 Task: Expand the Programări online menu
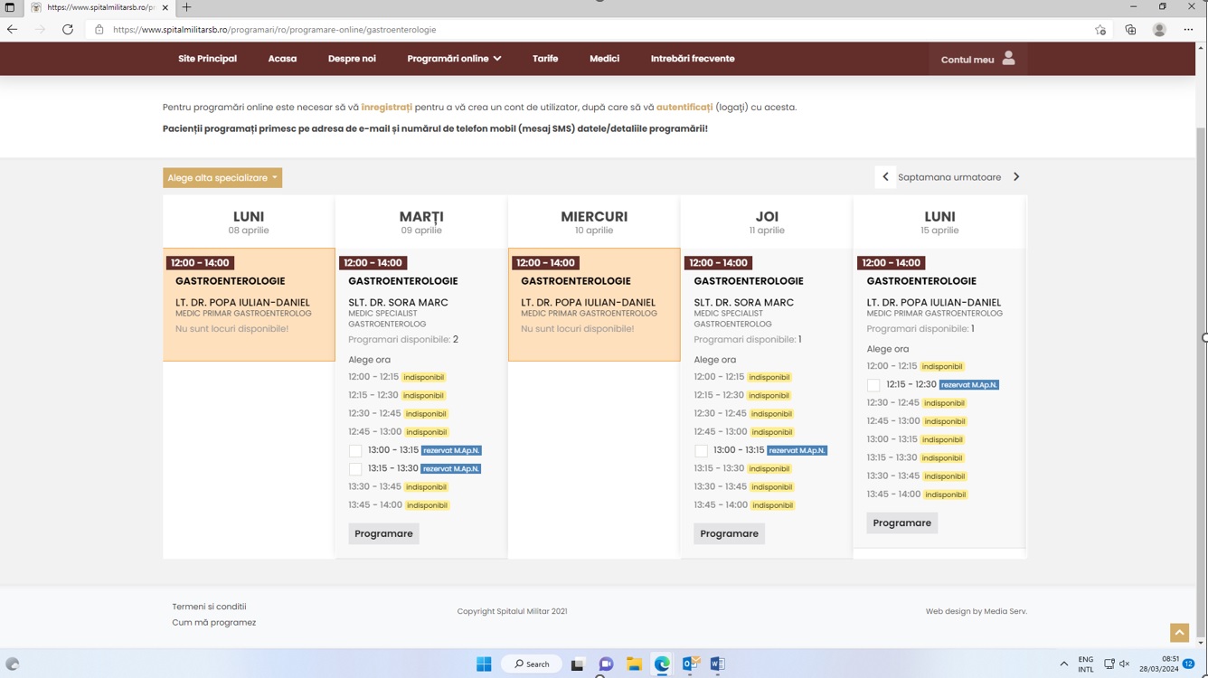tap(454, 59)
